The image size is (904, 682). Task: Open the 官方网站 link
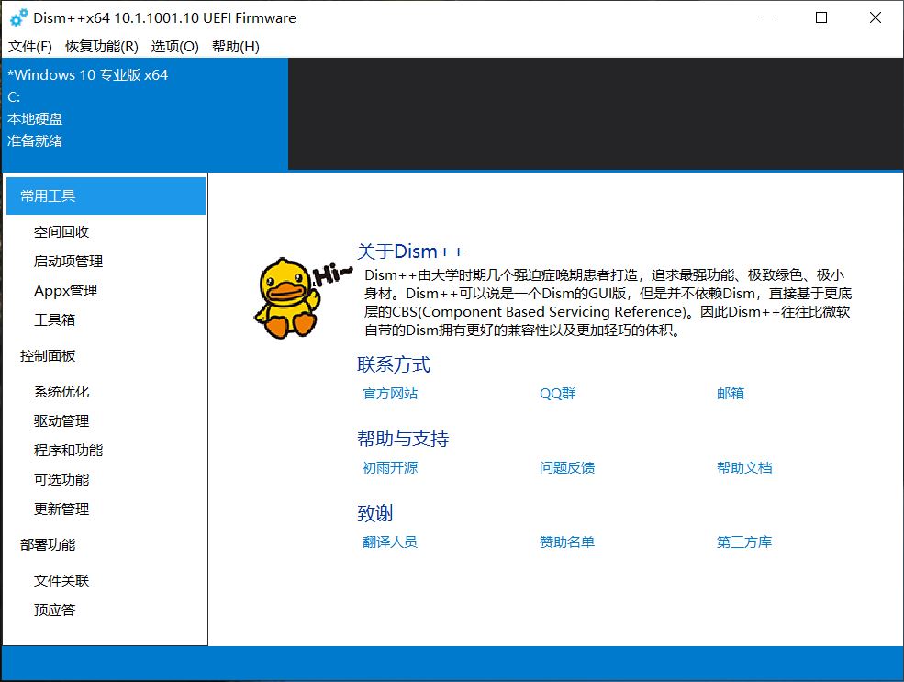(x=390, y=394)
